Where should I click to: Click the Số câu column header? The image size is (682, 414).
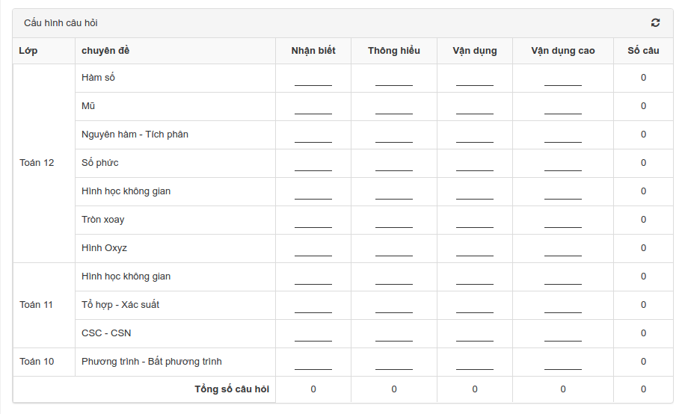pos(643,51)
